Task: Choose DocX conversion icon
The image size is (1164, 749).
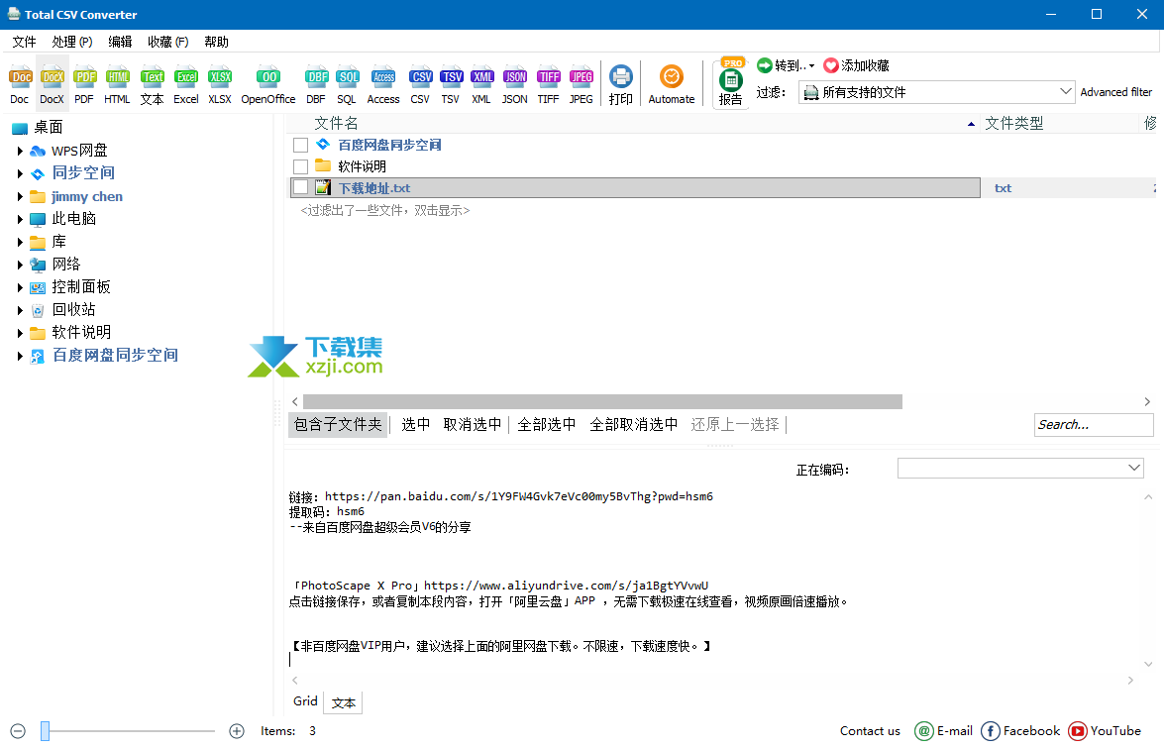Action: point(52,84)
